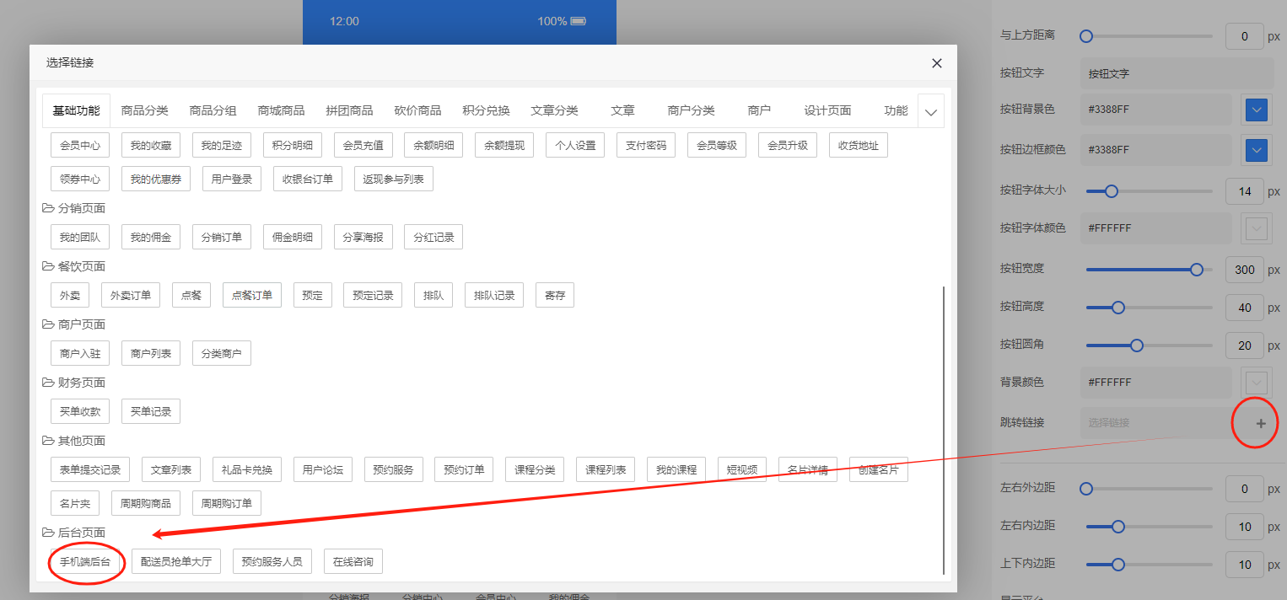Choose the 会员中心 link button
The width and height of the screenshot is (1287, 600).
(80, 146)
